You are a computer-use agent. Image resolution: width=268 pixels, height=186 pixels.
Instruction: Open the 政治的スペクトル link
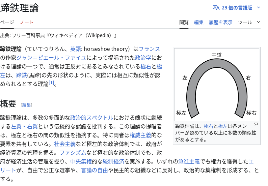pyautogui.click(x=92, y=118)
